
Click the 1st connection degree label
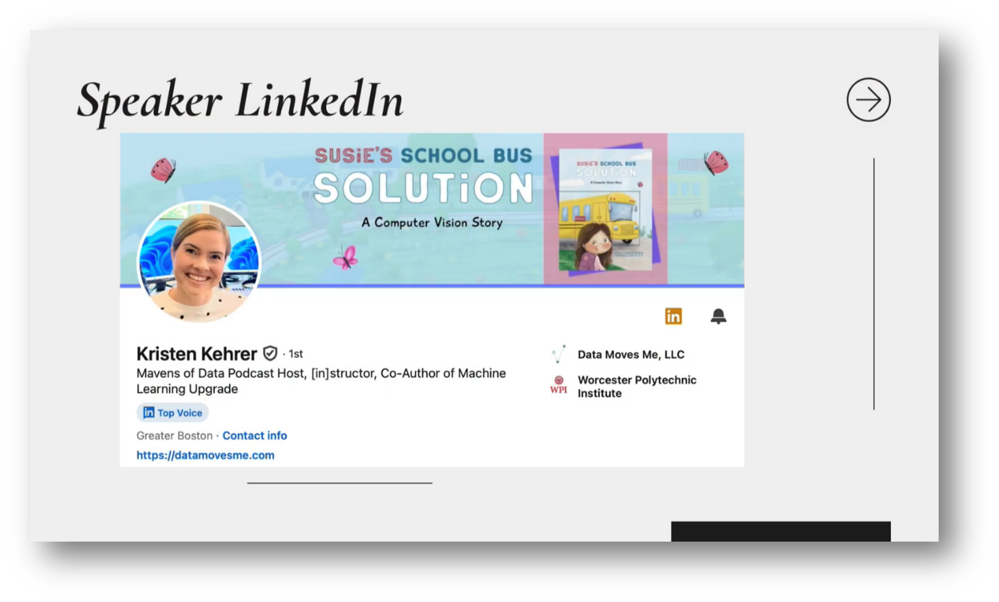point(296,353)
